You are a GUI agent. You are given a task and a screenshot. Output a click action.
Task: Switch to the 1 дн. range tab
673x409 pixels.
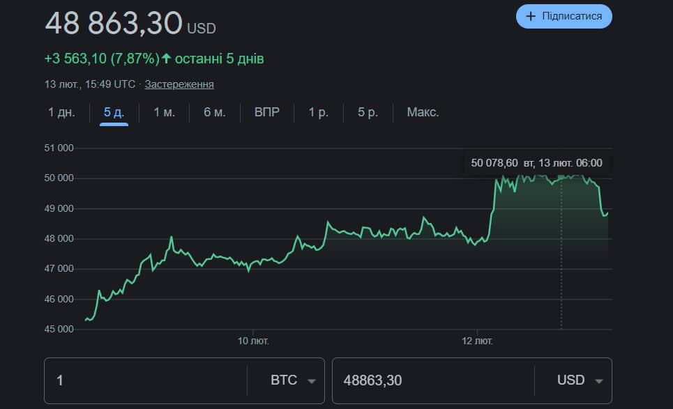61,112
